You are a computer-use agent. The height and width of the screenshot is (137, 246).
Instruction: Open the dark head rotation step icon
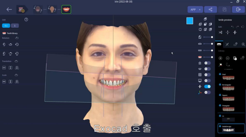coord(38,9)
